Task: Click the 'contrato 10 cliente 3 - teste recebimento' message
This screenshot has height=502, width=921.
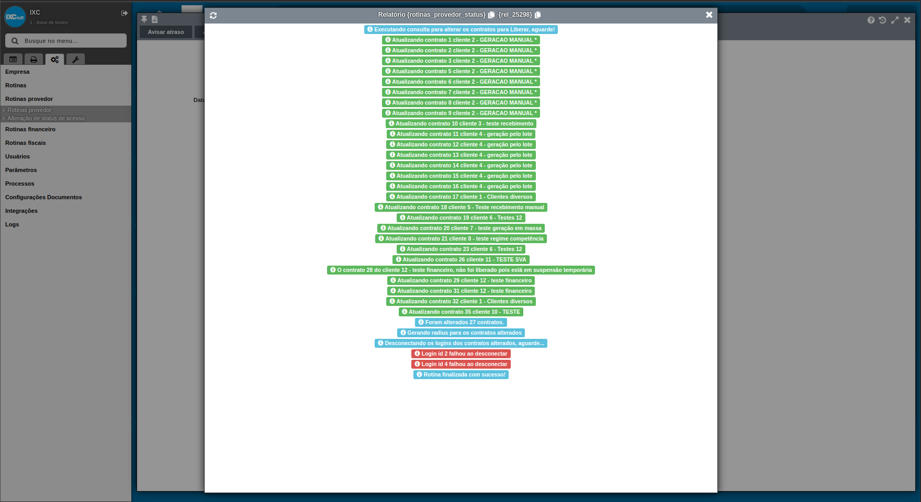Action: pos(461,123)
